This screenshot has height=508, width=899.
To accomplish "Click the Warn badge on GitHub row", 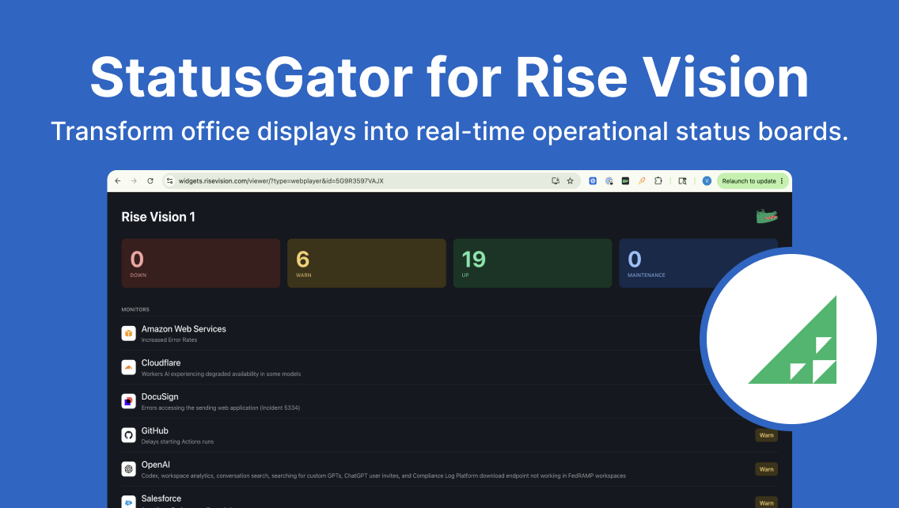I will coord(766,435).
